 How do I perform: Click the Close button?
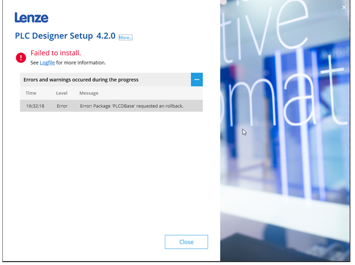(x=186, y=242)
